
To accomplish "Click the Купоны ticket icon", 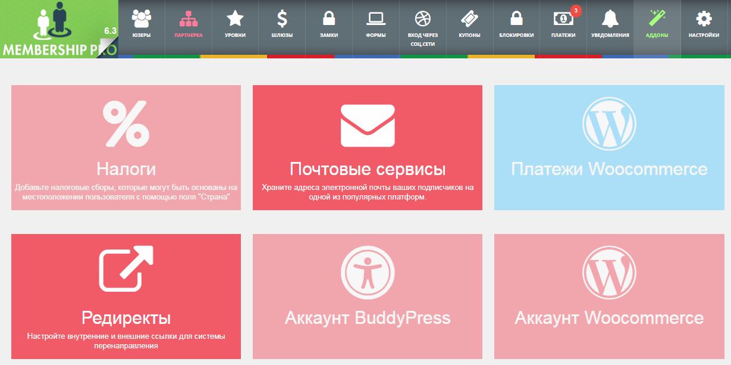I will click(x=469, y=24).
